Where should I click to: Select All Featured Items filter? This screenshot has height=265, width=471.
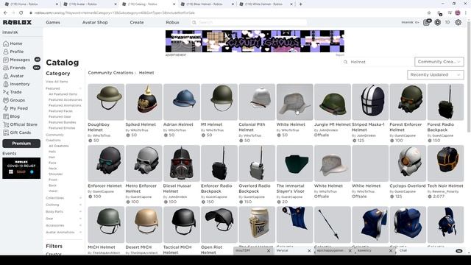click(x=63, y=94)
